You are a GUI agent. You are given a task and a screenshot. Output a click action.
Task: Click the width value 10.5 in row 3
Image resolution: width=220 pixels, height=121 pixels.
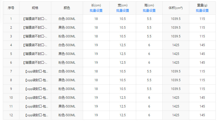click(x=123, y=36)
